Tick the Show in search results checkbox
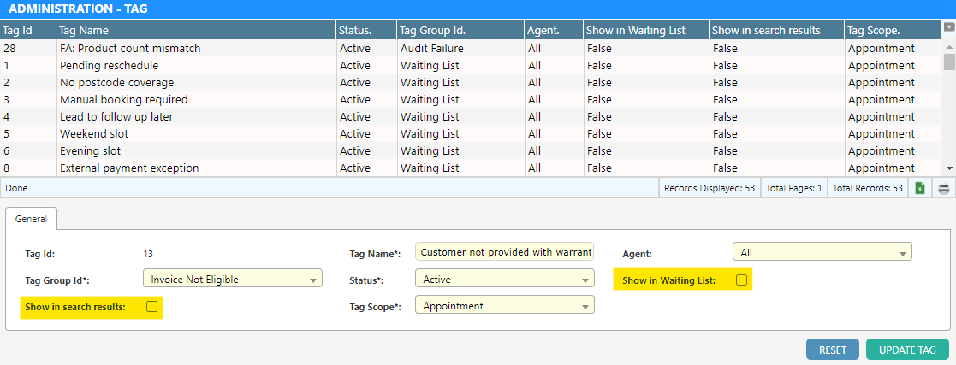 tap(151, 307)
